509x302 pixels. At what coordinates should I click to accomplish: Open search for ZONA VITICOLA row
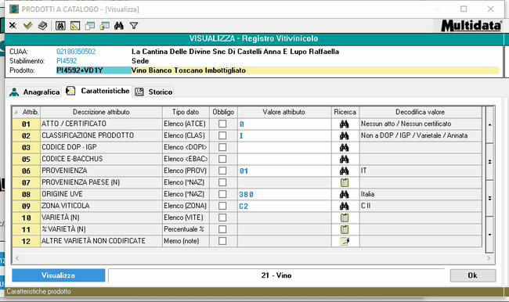coord(345,206)
